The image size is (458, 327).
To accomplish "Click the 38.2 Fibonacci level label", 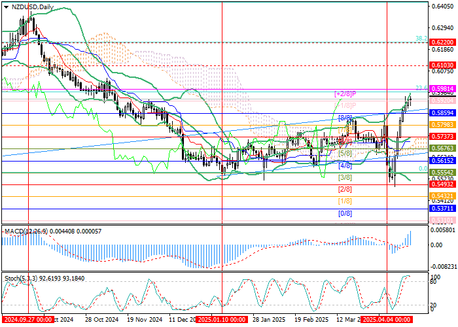I will 421,39.
